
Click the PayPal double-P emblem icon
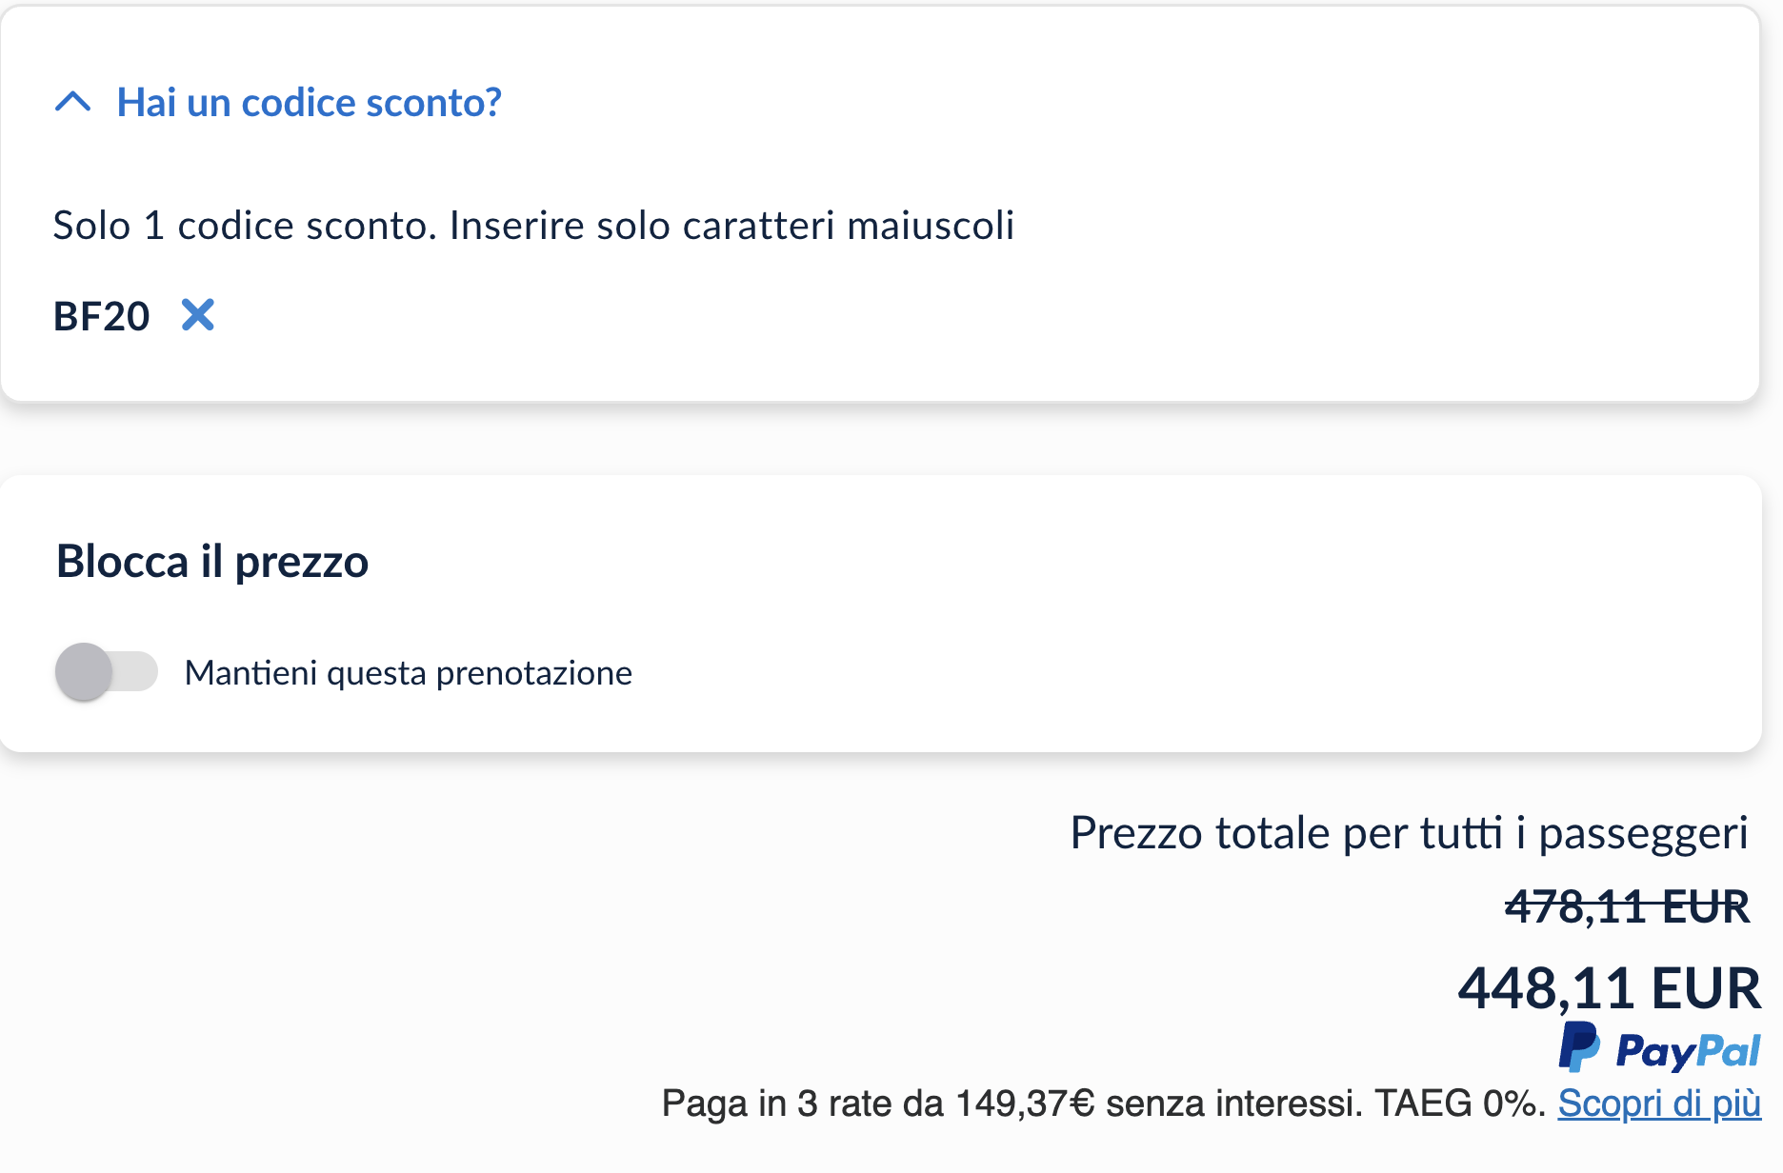1578,1047
